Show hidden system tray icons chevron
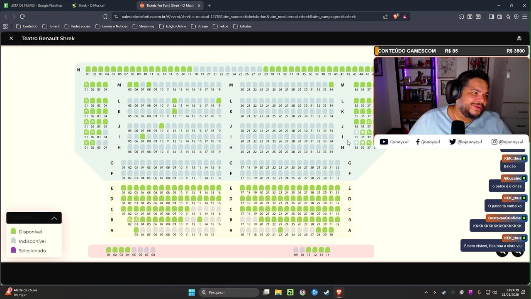 (426, 292)
